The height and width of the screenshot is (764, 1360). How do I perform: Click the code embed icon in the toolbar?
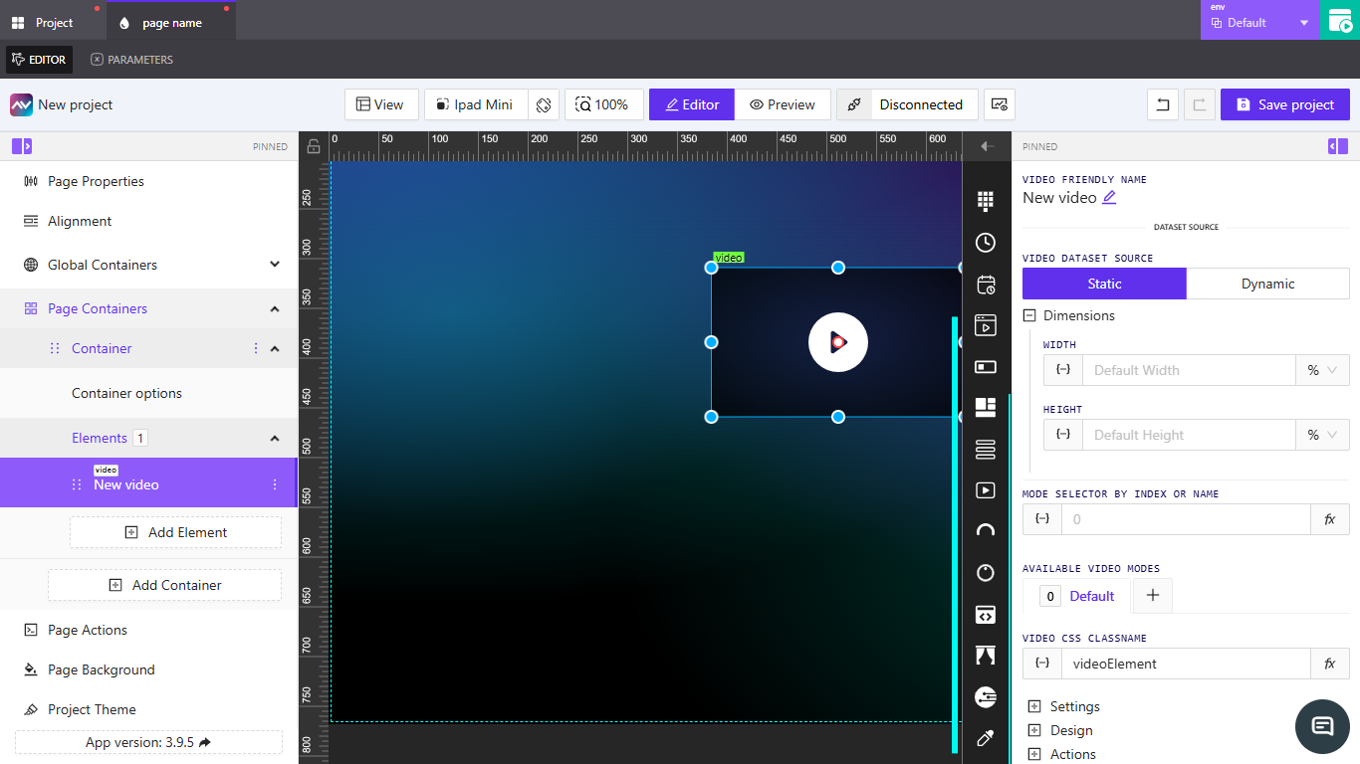tap(985, 614)
